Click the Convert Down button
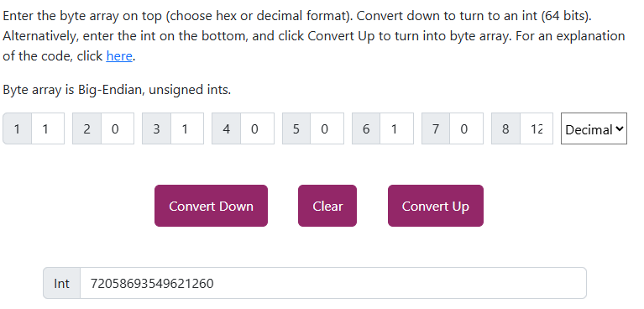The height and width of the screenshot is (309, 644). coord(211,206)
